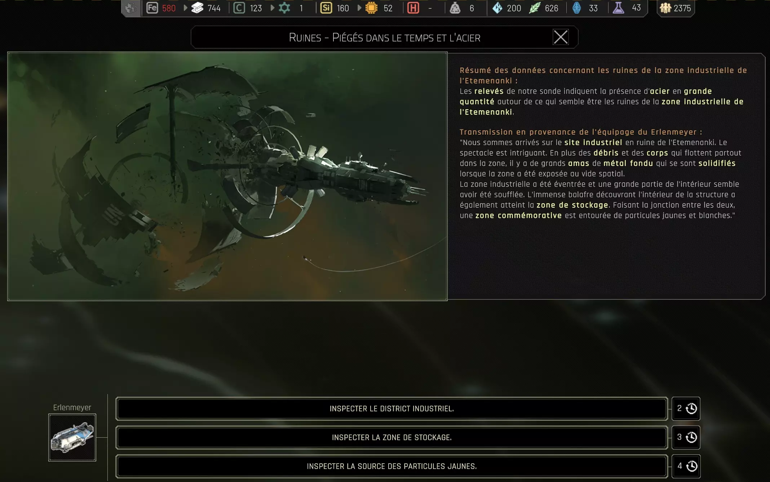Choose Inspecter le district industriel

[391, 409]
